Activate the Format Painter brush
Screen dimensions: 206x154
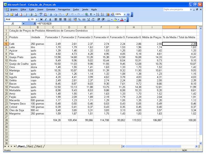point(67,14)
